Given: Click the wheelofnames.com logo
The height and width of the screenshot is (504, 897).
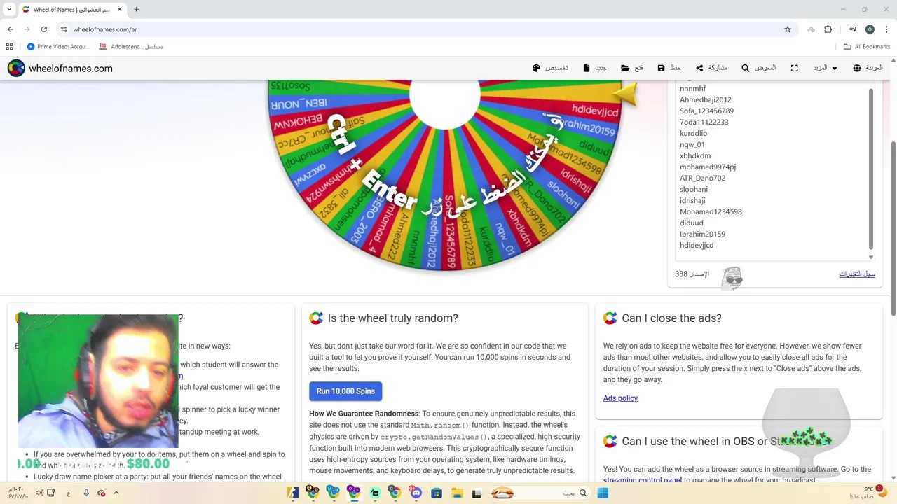Looking at the screenshot, I should tap(60, 69).
